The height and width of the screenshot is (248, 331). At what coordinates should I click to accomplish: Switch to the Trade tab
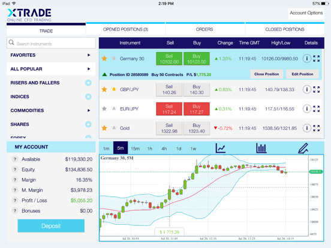(x=46, y=30)
